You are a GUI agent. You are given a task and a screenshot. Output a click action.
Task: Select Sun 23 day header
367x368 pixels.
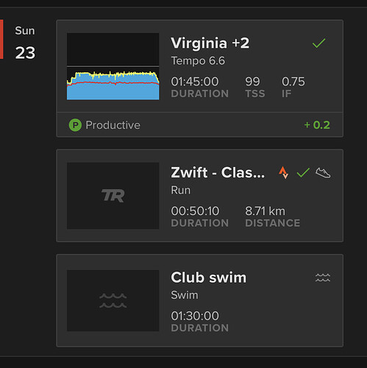pyautogui.click(x=25, y=43)
